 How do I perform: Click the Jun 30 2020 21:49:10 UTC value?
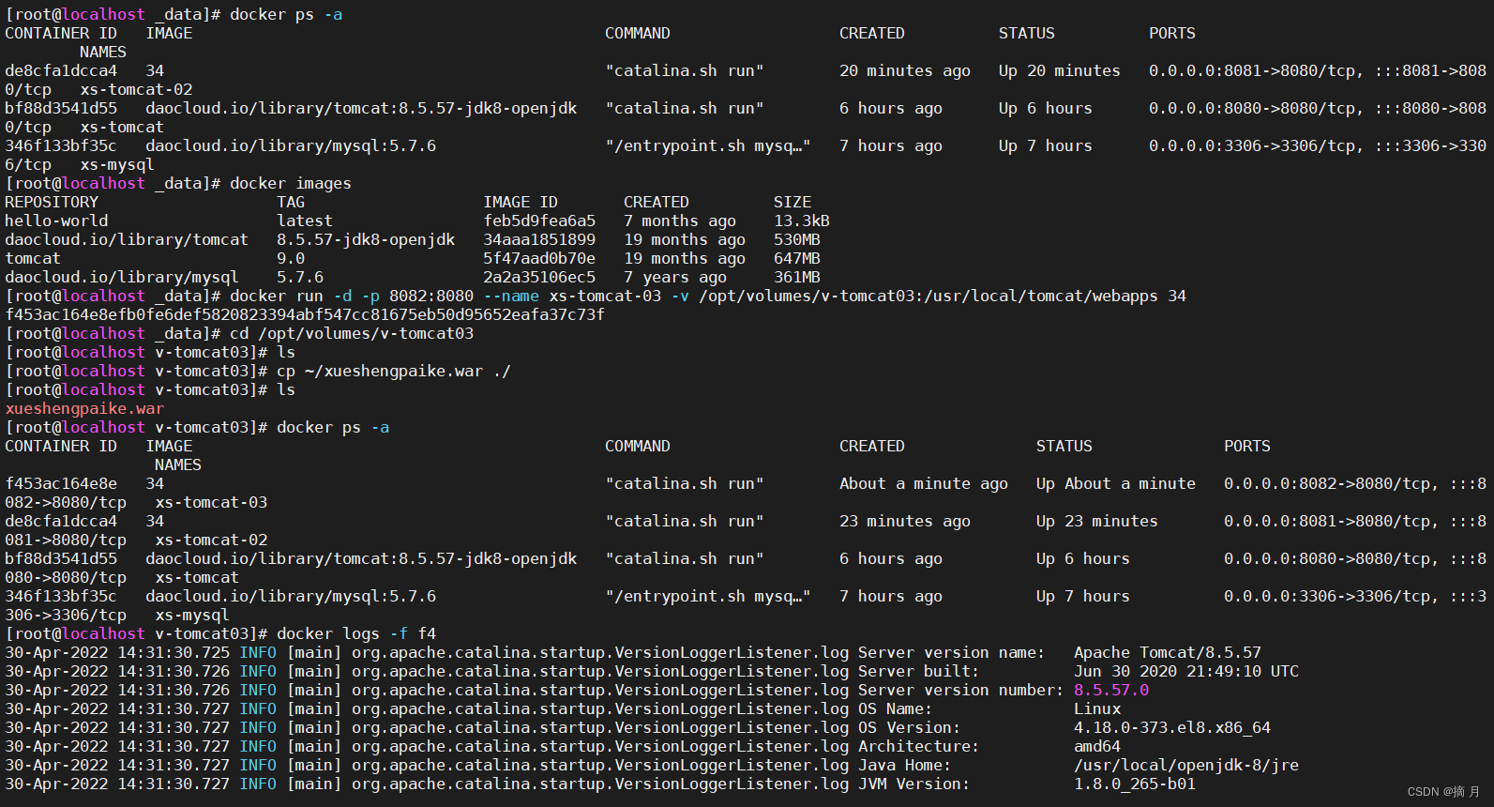1186,671
